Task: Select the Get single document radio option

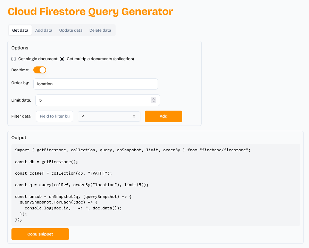Action: [x=14, y=59]
